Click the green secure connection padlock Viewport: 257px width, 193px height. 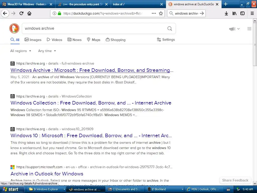click(59, 13)
